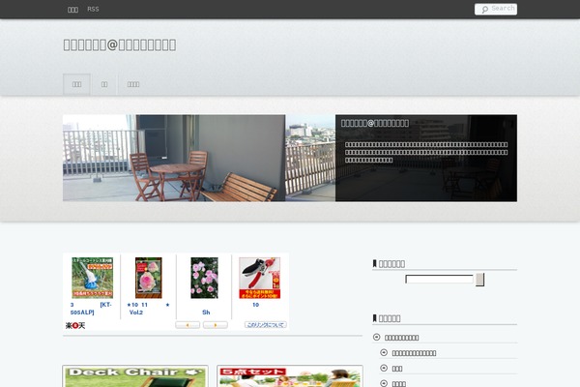Open the site title heading link
This screenshot has width=580, height=387.
(x=120, y=45)
